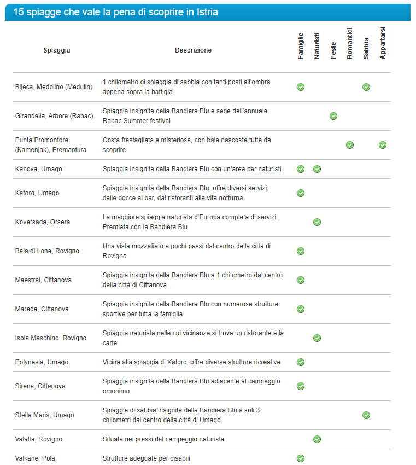
Task: Click the Appartarsi vertical column header
Action: tap(383, 43)
